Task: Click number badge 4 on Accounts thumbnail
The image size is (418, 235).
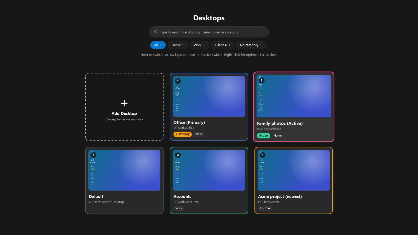Action: [178, 155]
